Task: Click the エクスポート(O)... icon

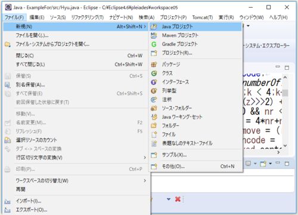Action: 8,210
